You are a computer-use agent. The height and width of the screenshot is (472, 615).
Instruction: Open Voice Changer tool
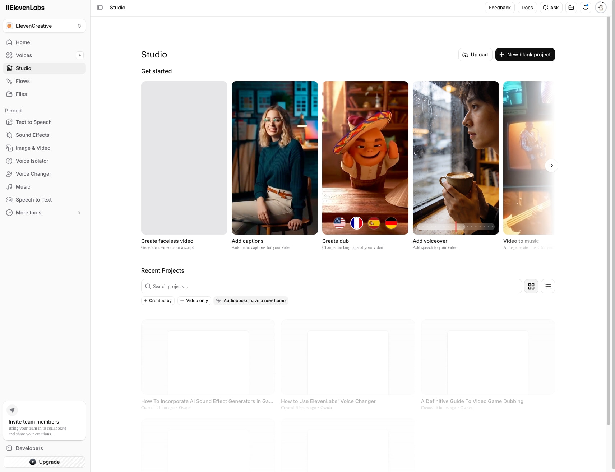tap(44, 174)
